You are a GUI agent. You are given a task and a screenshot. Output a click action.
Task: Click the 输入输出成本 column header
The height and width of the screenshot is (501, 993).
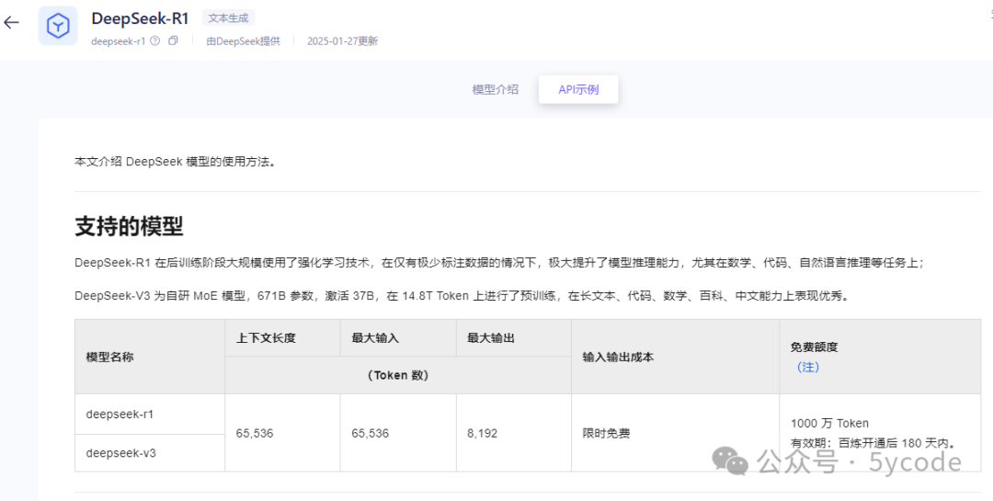618,357
